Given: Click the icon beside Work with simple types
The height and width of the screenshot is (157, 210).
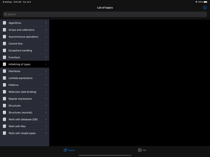Looking at the screenshot, I should pos(4,133).
